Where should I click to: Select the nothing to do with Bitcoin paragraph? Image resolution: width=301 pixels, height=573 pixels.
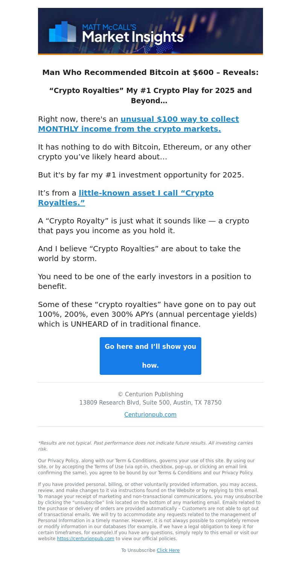coord(144,152)
